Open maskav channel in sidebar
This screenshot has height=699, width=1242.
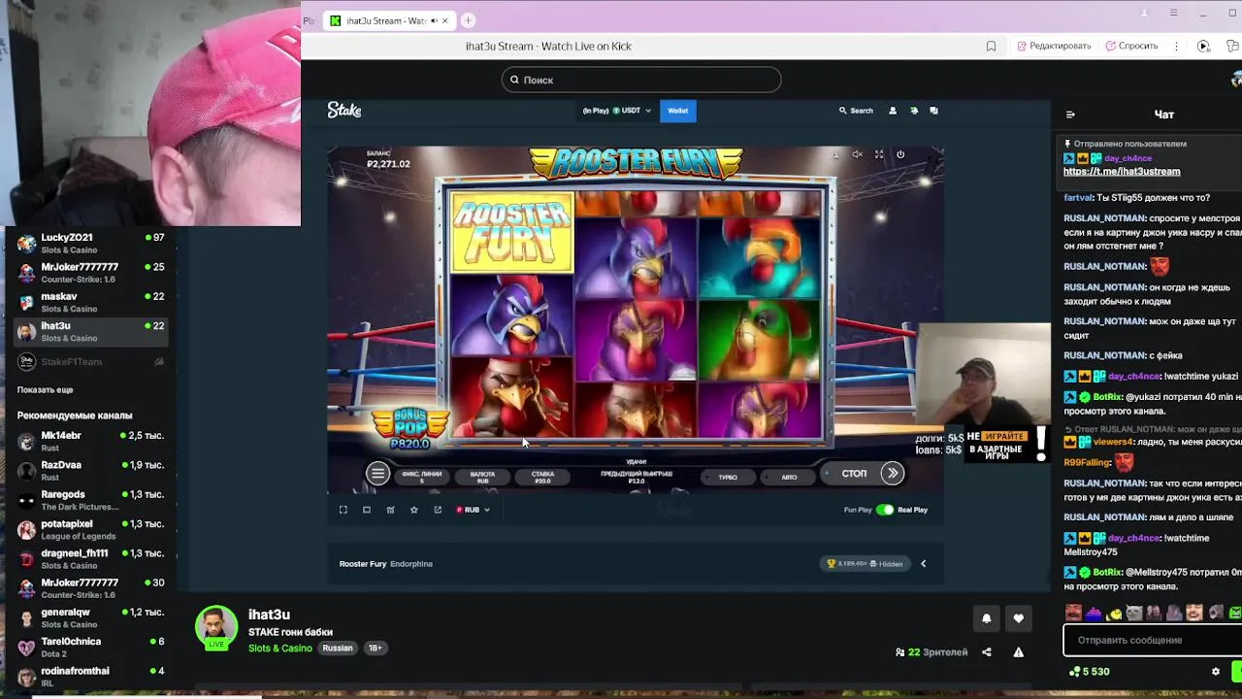point(90,302)
